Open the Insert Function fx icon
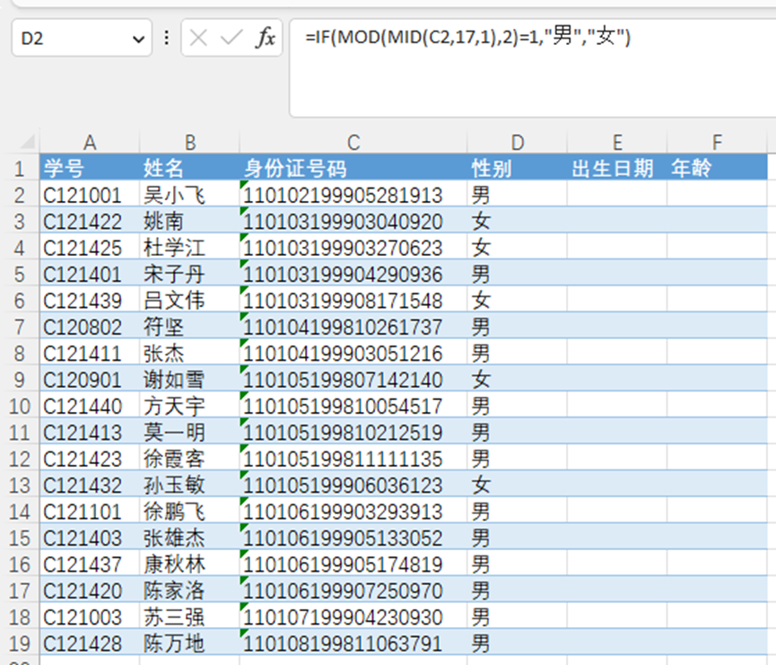Screen dimensions: 776x665 tap(266, 38)
